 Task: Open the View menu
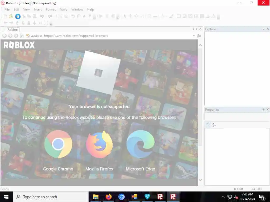click(27, 9)
